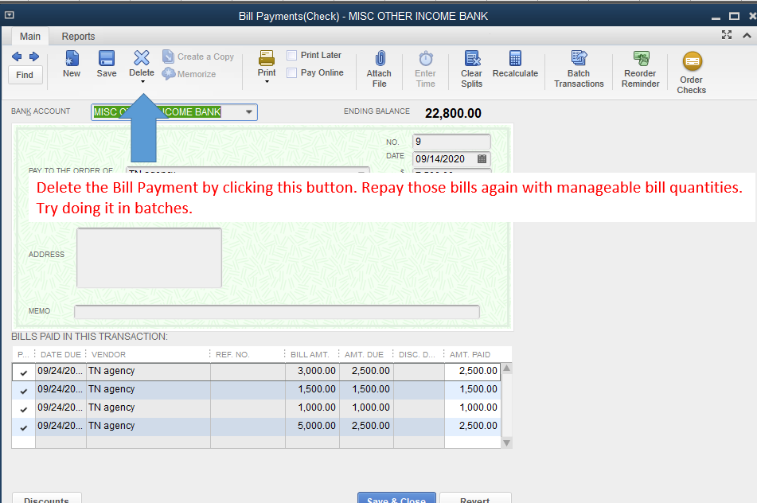Attach a file to the payment
Image resolution: width=757 pixels, height=503 pixels.
379,69
